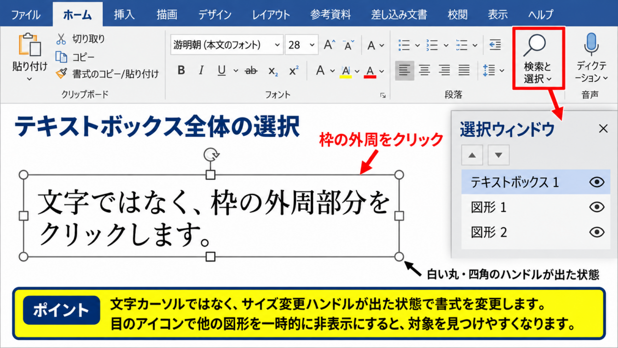Screen dimensions: 618x348
Task: Click the rotation handle above the text box
Action: (x=211, y=155)
